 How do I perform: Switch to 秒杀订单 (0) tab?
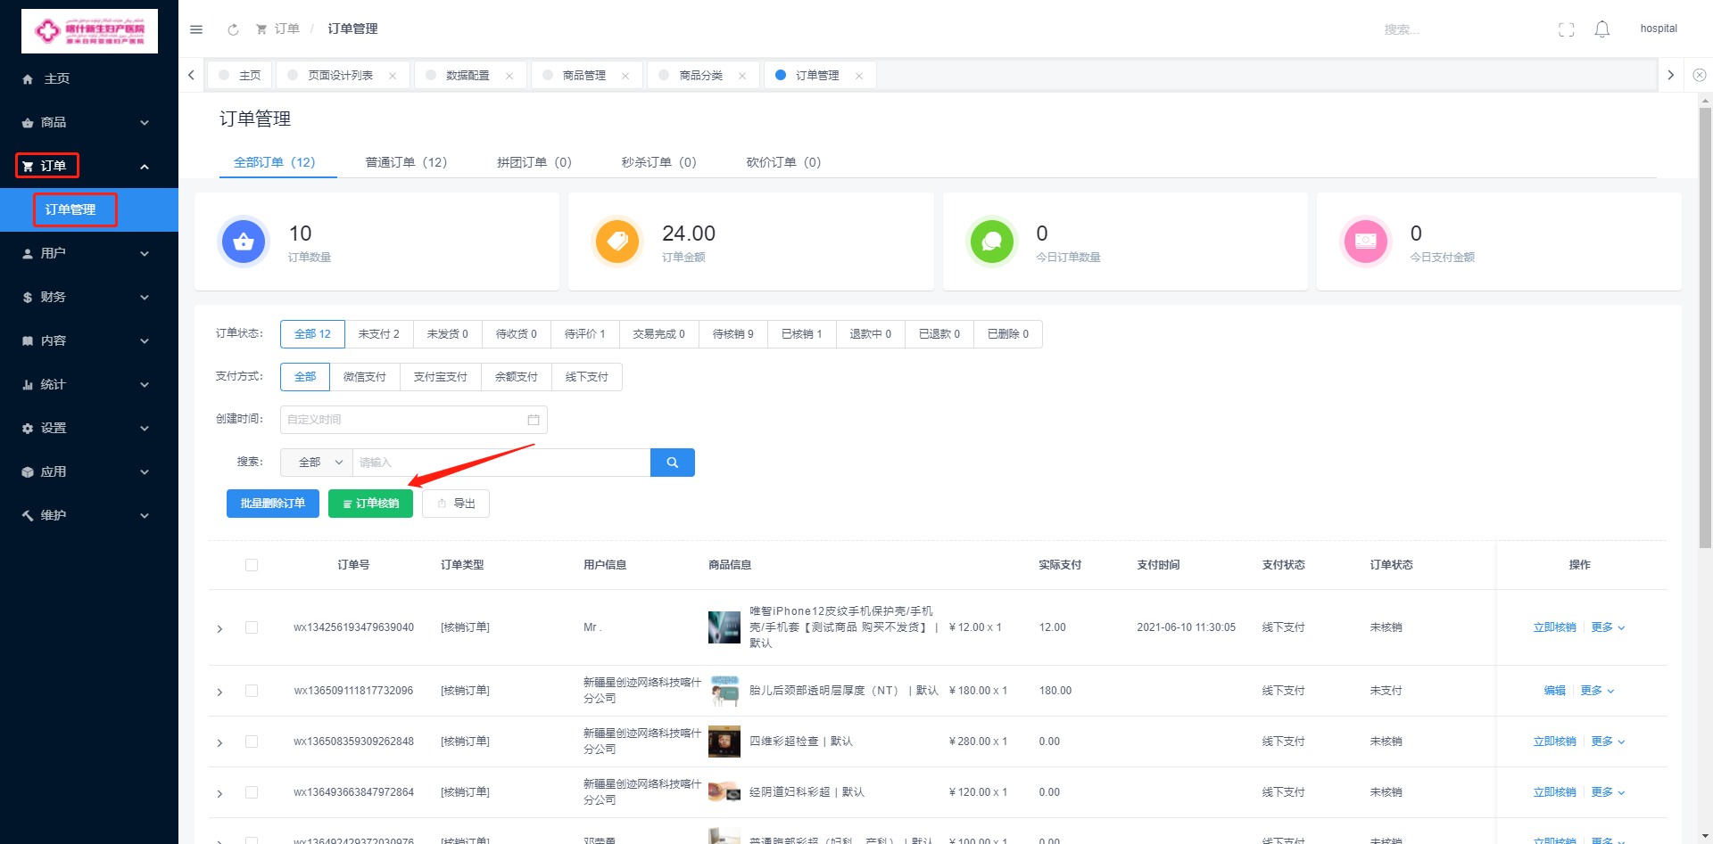coord(659,162)
